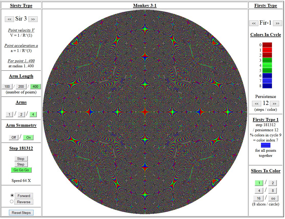Click the Step 181312 heading
The width and height of the screenshot is (285, 219).
pyautogui.click(x=21, y=148)
